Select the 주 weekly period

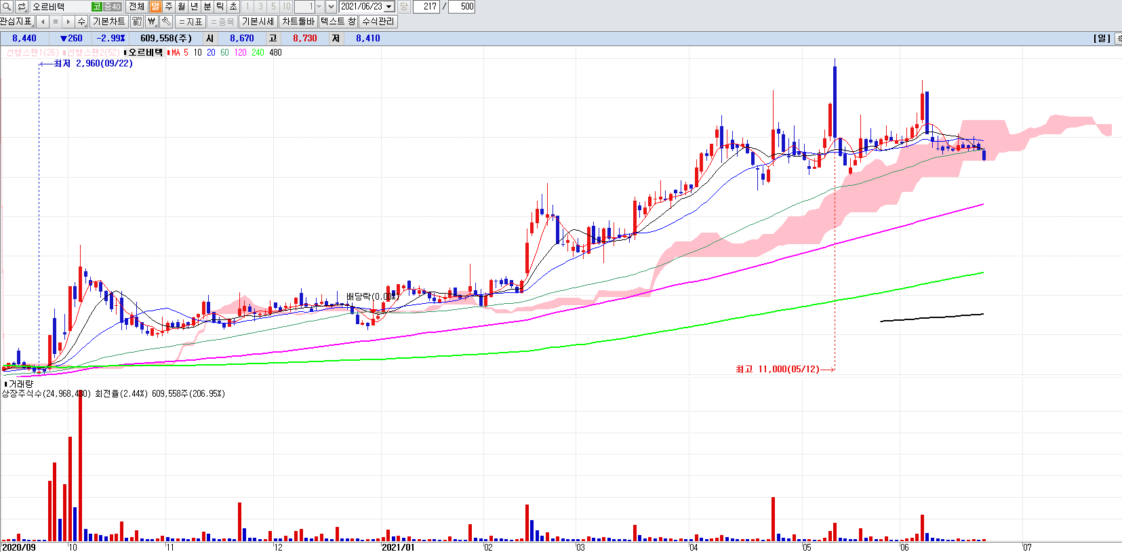169,6
